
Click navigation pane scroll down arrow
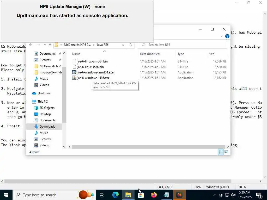pyautogui.click(x=64, y=147)
